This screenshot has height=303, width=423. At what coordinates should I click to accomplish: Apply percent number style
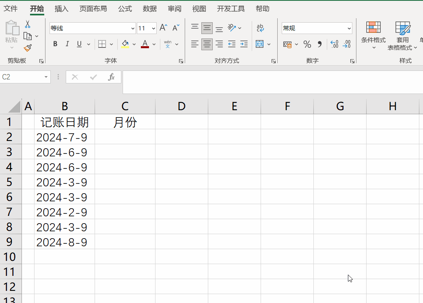coord(307,44)
